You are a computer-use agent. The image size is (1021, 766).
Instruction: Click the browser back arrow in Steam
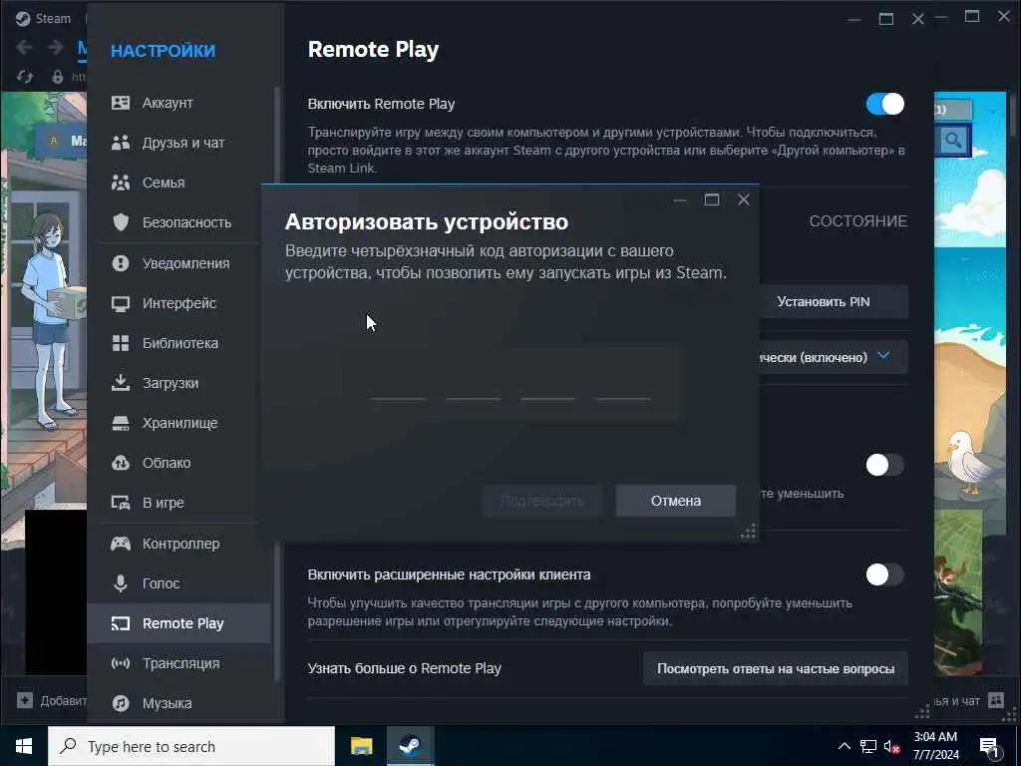pos(24,47)
